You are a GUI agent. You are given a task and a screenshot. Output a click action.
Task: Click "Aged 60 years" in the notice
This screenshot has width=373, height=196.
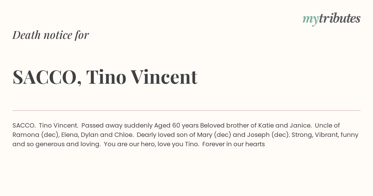(x=176, y=125)
